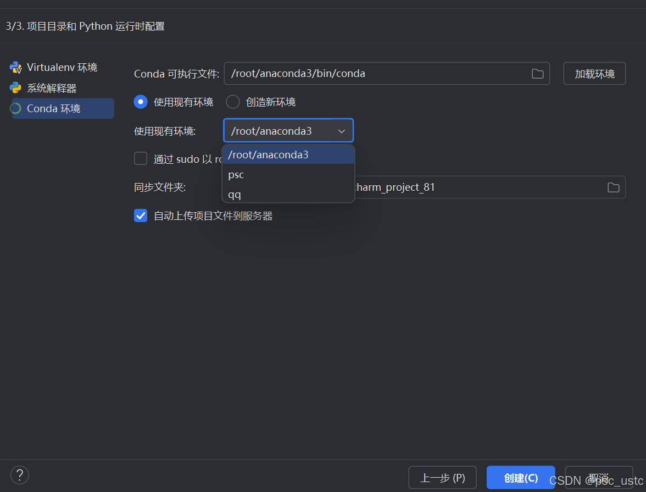This screenshot has height=492, width=646.
Task: Collapse the 使用现有环境 dropdown via its chevron
Action: [342, 131]
